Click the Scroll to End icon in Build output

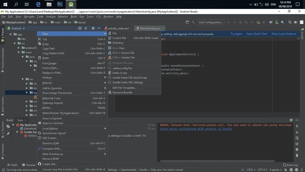(297, 144)
